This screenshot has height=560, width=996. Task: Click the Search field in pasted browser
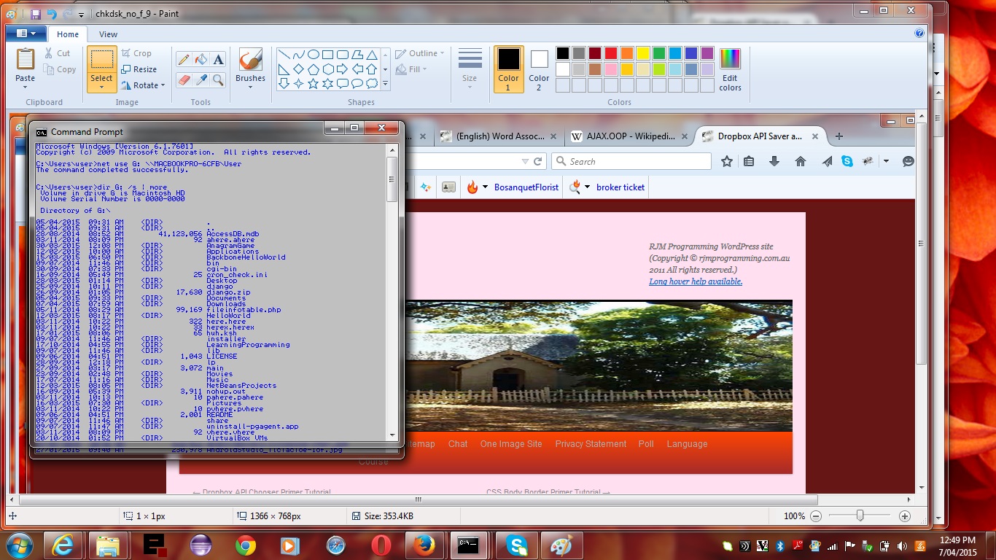(x=631, y=161)
